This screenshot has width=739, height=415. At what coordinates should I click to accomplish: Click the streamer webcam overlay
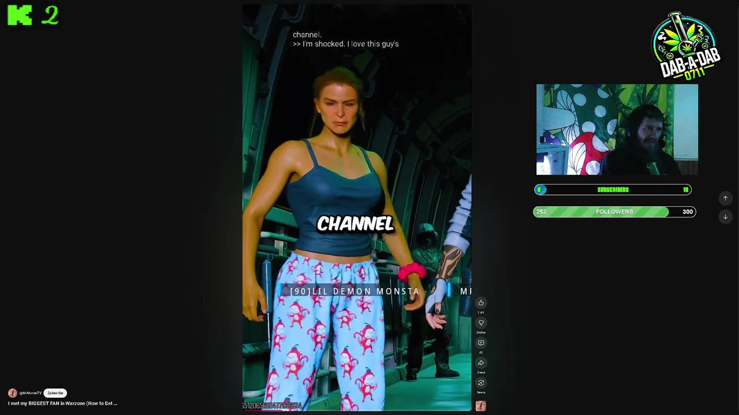click(x=617, y=130)
